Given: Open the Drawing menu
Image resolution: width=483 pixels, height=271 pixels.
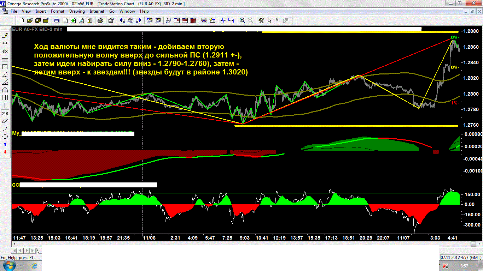Looking at the screenshot, I should pos(77,11).
